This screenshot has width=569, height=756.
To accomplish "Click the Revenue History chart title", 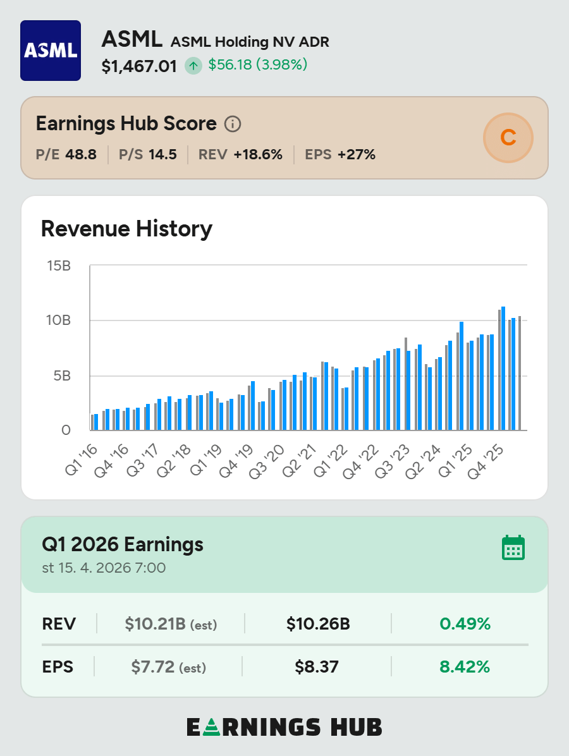I will click(126, 229).
